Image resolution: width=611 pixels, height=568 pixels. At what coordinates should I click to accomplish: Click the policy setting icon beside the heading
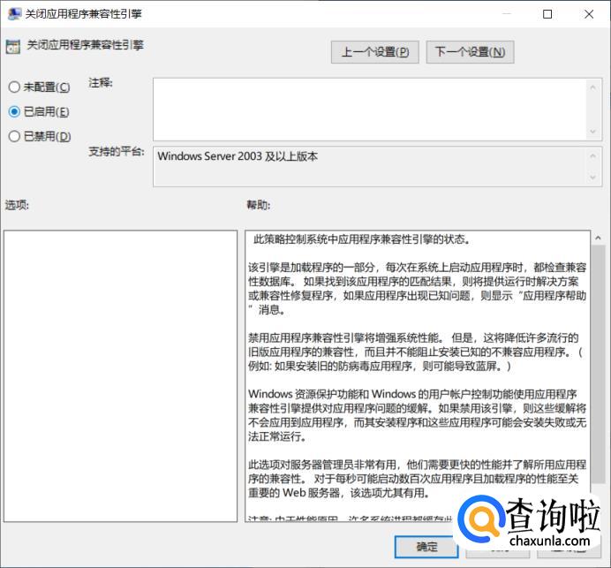13,47
